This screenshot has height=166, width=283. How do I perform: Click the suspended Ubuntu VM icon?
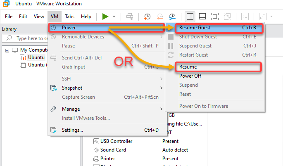pos(23,57)
